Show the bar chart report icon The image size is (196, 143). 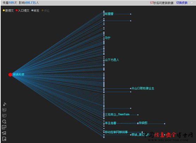(4, 127)
